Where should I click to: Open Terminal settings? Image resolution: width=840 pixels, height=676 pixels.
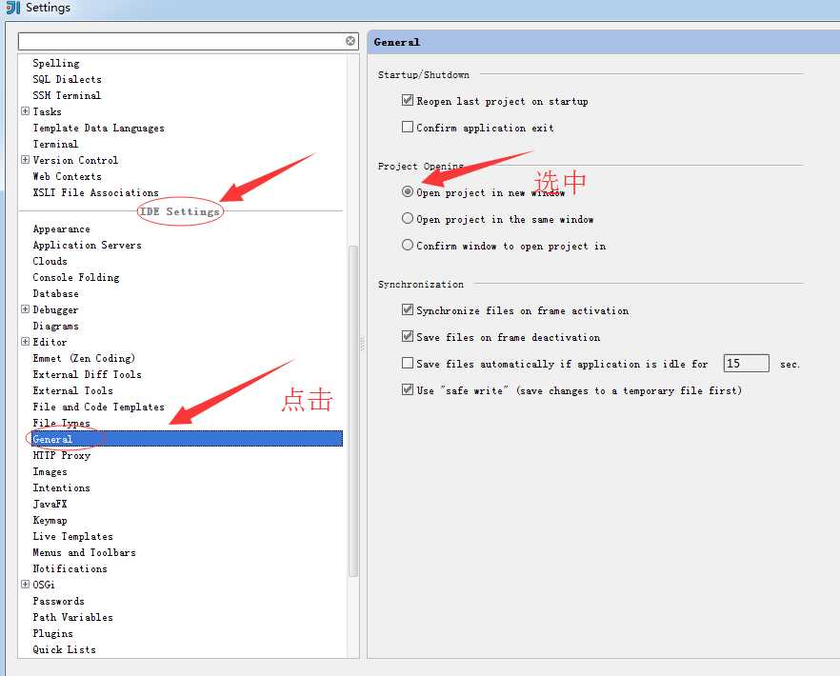(55, 144)
